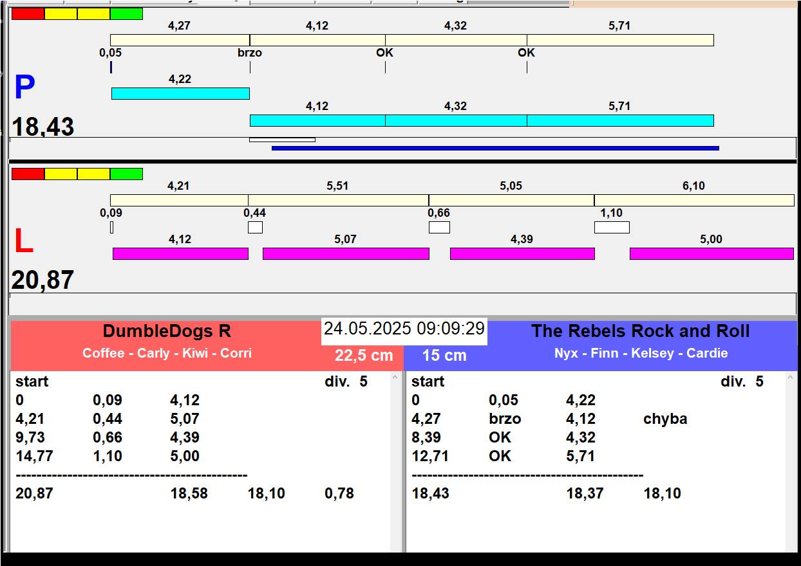The image size is (801, 566).
Task: Click the 22,5 cm jump height label
Action: [x=363, y=356]
